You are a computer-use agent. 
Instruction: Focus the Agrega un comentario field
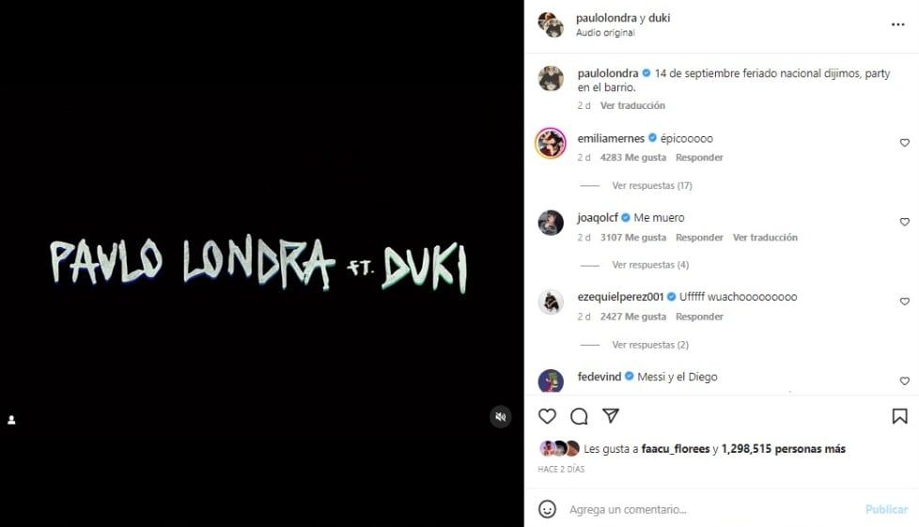(712, 509)
